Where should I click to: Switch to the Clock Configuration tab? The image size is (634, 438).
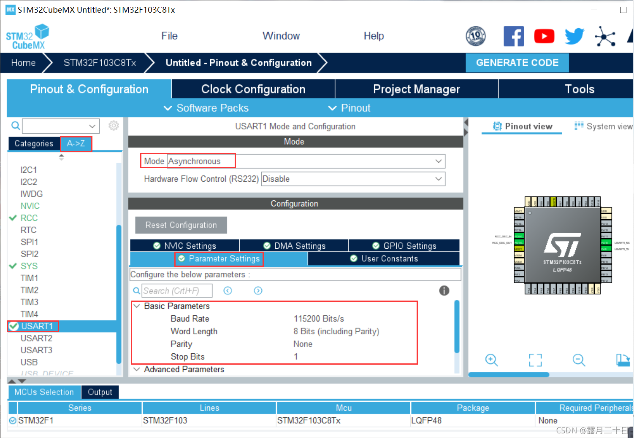tap(253, 89)
